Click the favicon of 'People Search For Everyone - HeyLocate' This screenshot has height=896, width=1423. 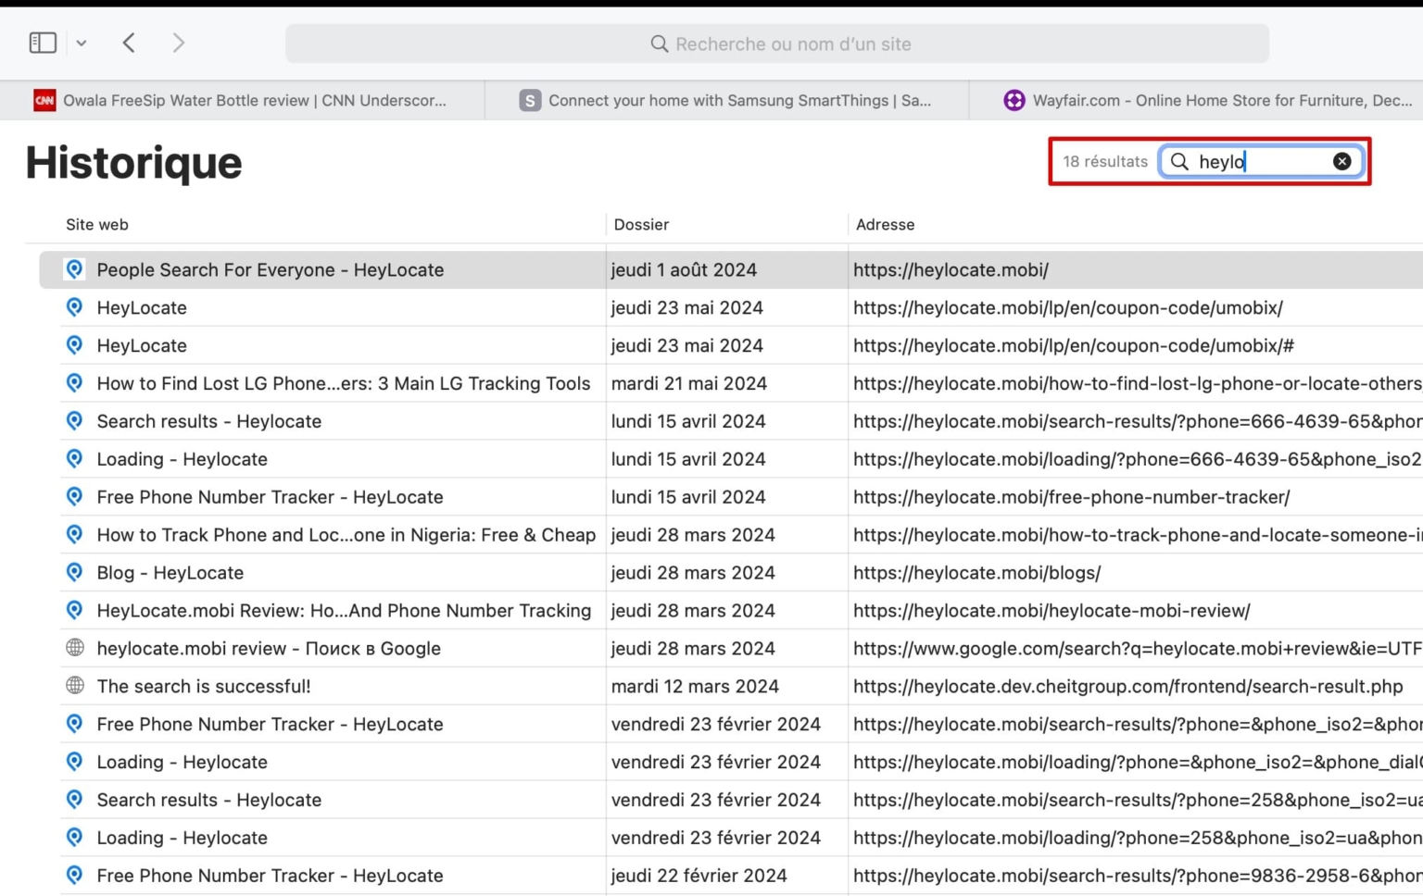pyautogui.click(x=74, y=269)
